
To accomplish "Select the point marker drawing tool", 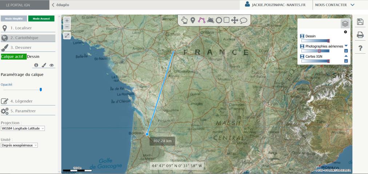I will click(193, 20).
